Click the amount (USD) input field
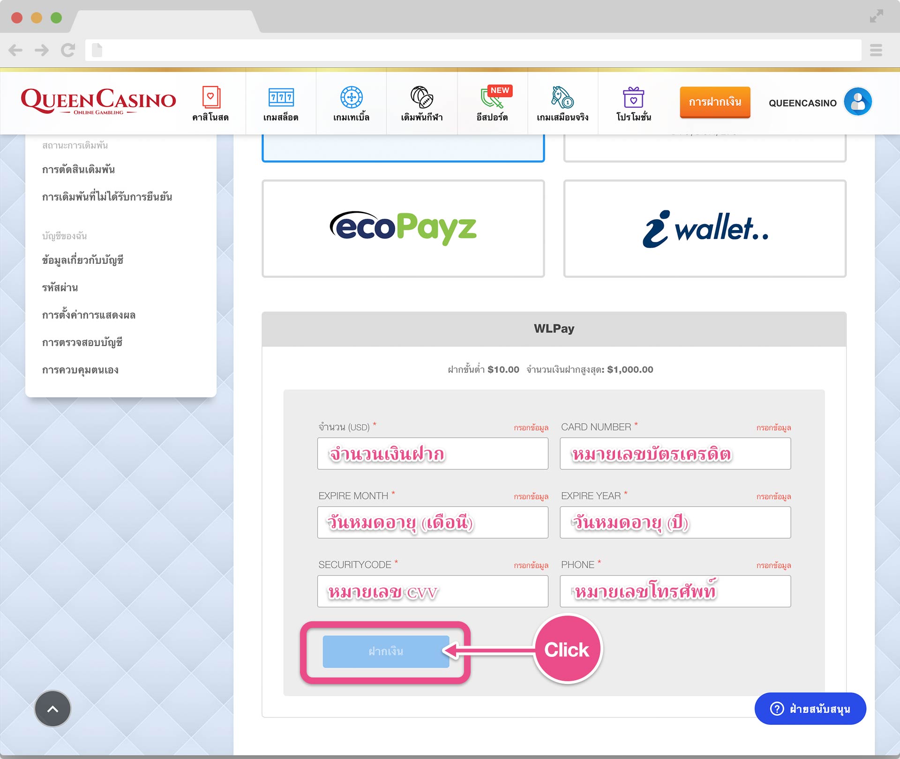 click(x=433, y=454)
